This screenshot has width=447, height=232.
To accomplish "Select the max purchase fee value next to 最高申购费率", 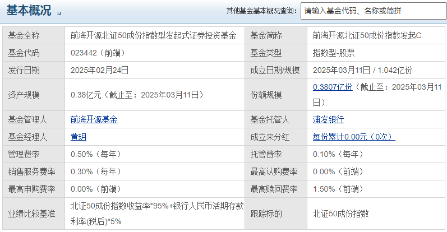I will pyautogui.click(x=96, y=189).
